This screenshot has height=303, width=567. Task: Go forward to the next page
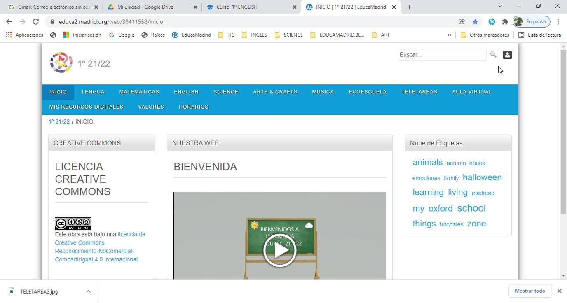click(x=23, y=22)
